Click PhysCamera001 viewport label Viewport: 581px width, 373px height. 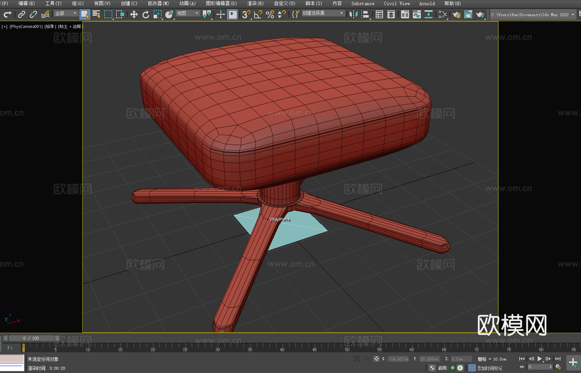click(26, 26)
